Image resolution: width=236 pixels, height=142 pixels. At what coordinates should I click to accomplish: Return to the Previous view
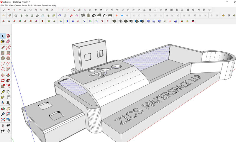(8, 119)
